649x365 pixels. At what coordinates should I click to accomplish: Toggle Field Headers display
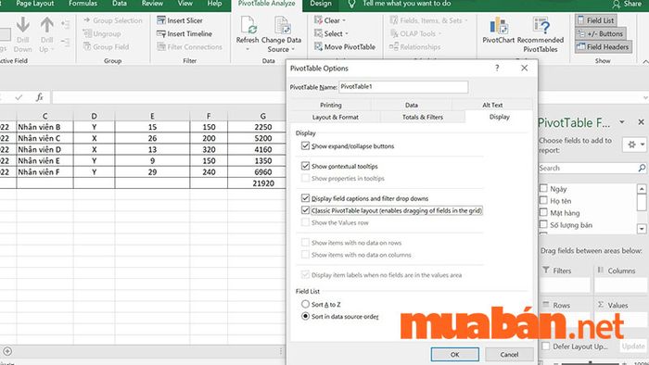point(603,46)
